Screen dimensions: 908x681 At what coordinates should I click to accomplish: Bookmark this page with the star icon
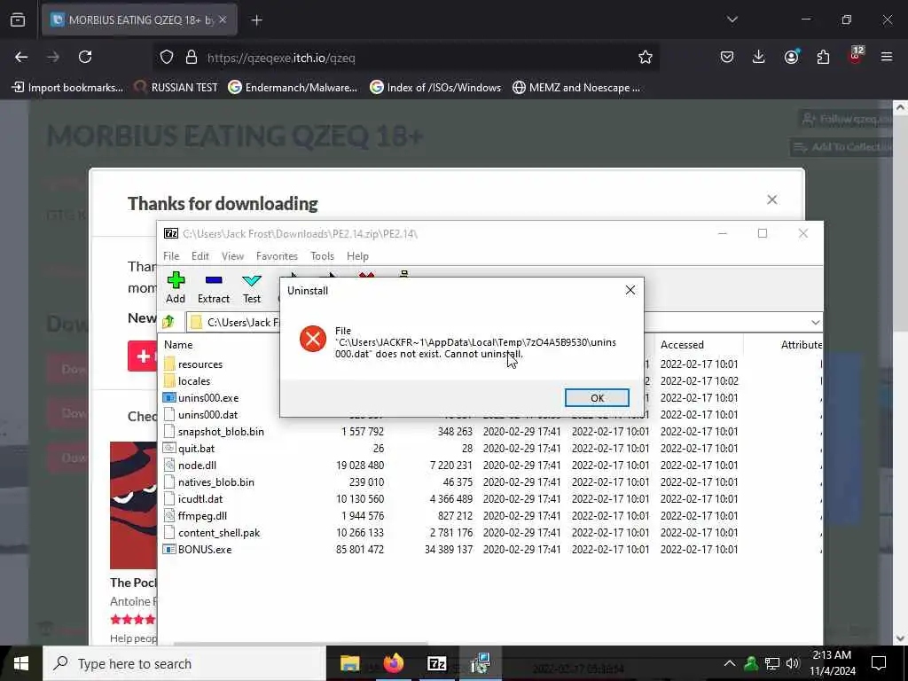(x=646, y=57)
